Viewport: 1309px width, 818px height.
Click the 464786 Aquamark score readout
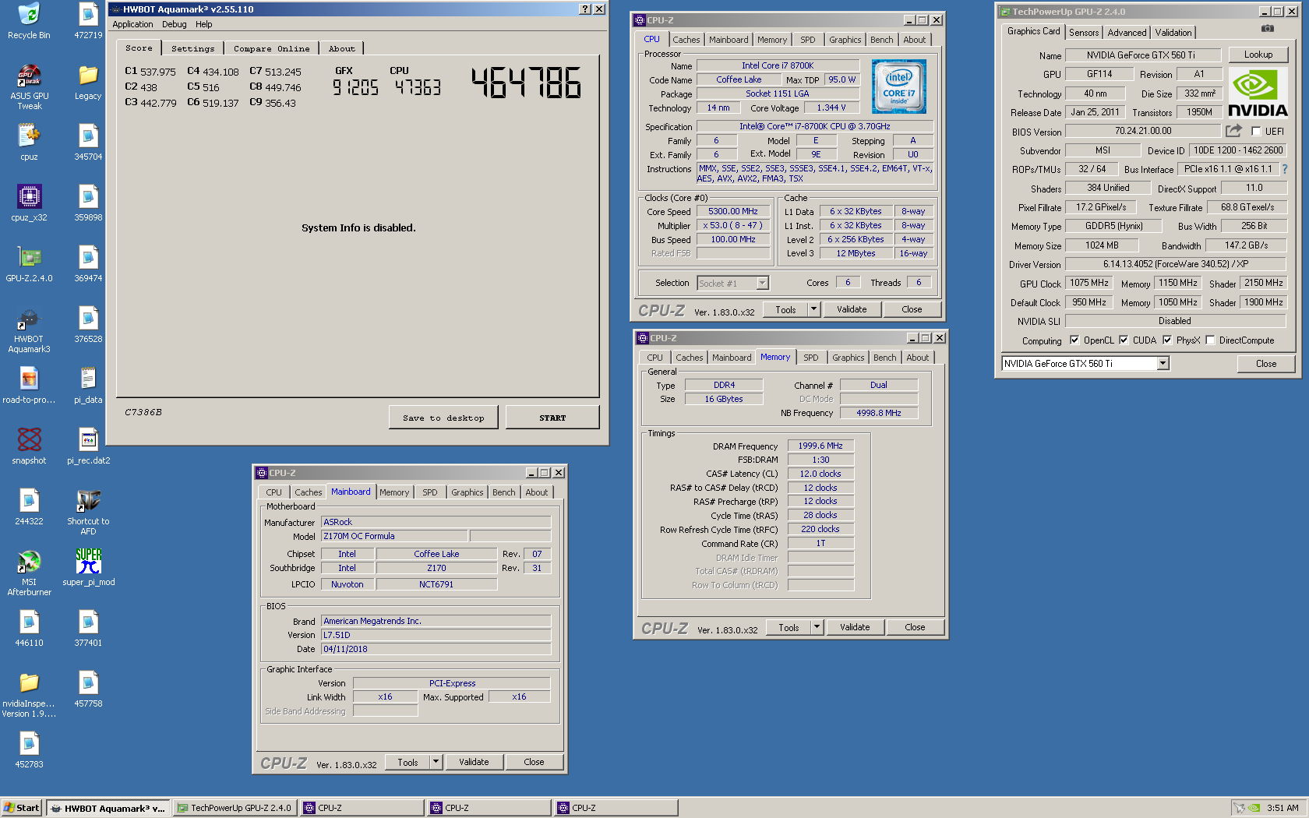[527, 83]
